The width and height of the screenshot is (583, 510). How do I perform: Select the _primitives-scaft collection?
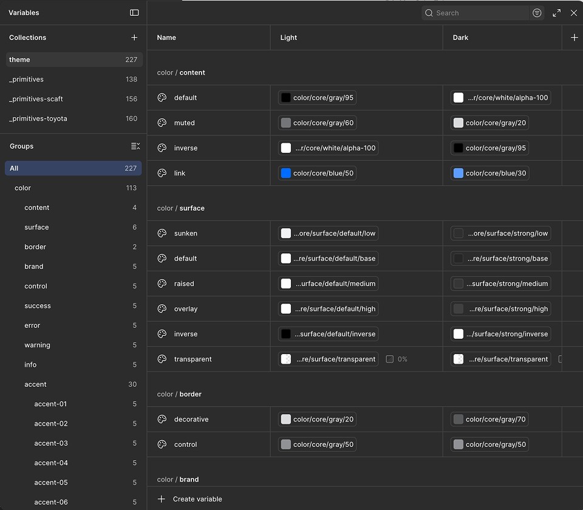pyautogui.click(x=74, y=99)
